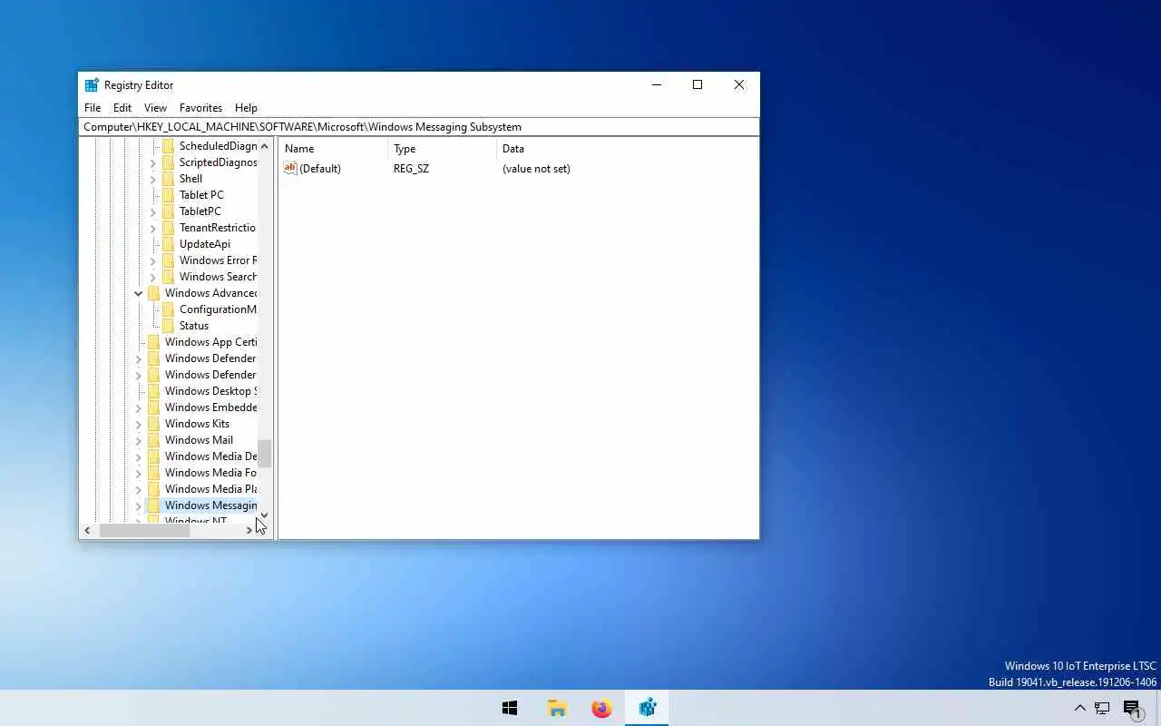
Task: Select the "(Default)" value name
Action: 320,169
